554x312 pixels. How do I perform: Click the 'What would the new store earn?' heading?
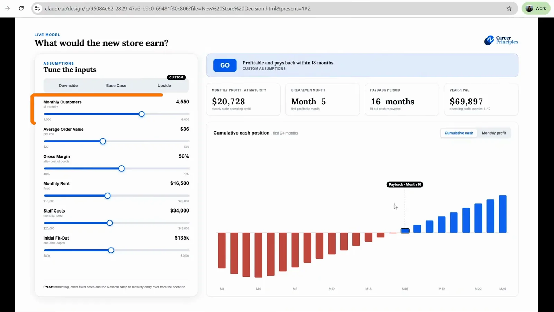click(x=101, y=43)
